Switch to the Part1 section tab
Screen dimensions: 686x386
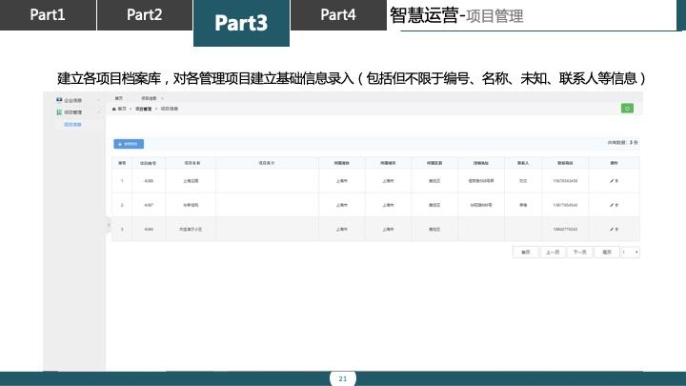[x=48, y=15]
